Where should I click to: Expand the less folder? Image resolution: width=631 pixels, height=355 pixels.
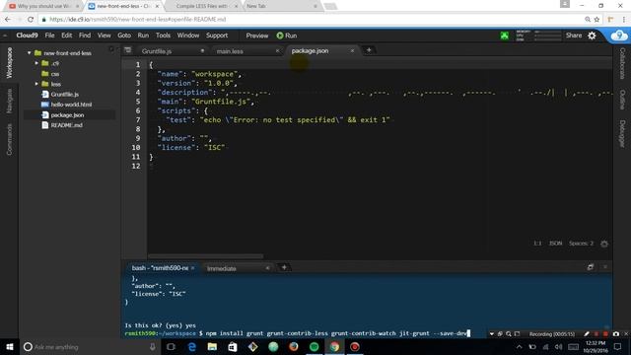point(36,84)
